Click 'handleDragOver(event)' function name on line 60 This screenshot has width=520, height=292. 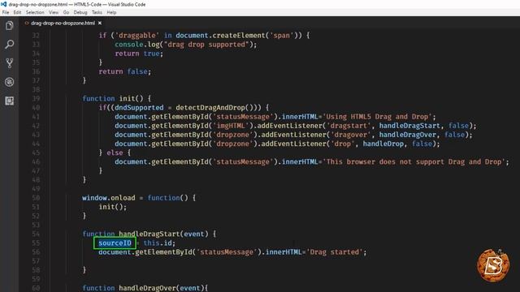(x=162, y=288)
